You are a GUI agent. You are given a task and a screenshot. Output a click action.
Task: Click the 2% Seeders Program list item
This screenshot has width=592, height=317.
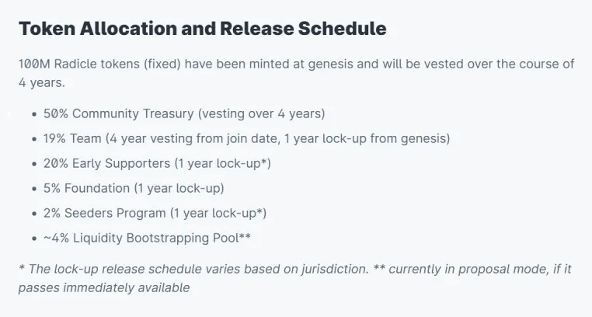[x=155, y=213]
